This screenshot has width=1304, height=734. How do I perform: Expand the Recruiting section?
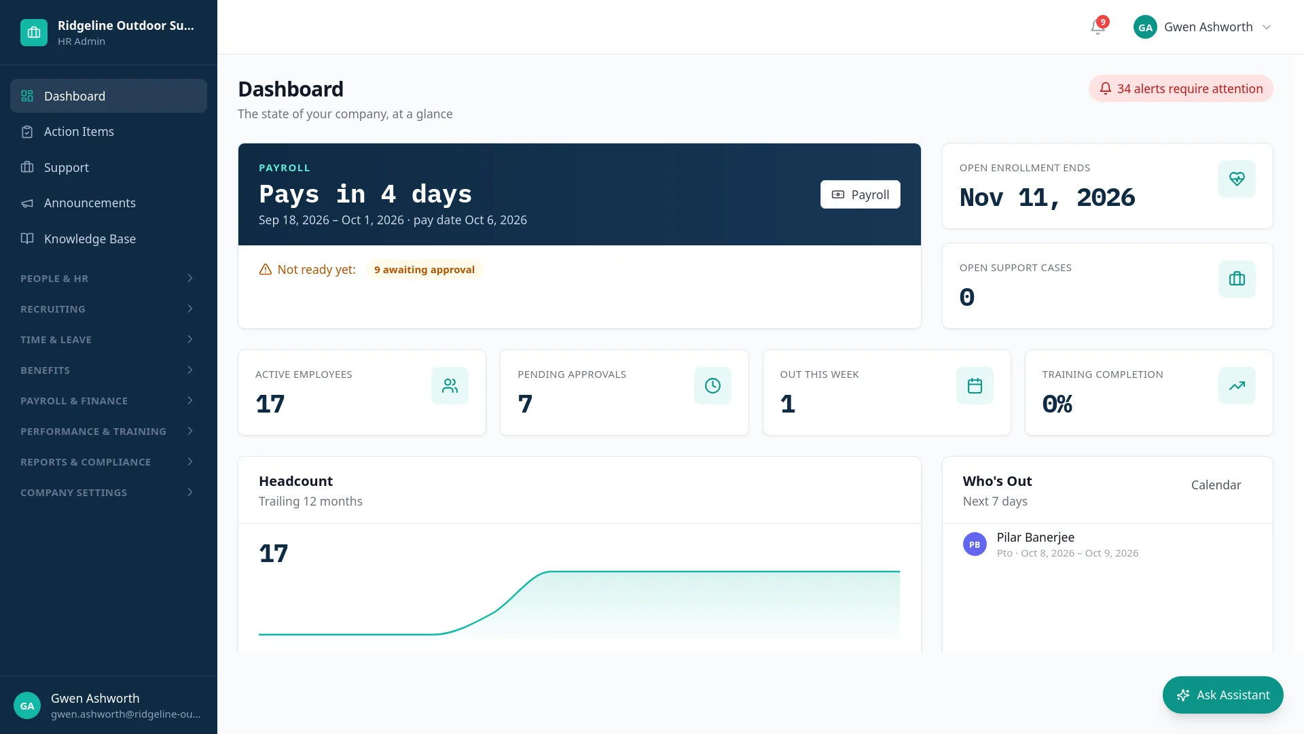click(x=109, y=309)
